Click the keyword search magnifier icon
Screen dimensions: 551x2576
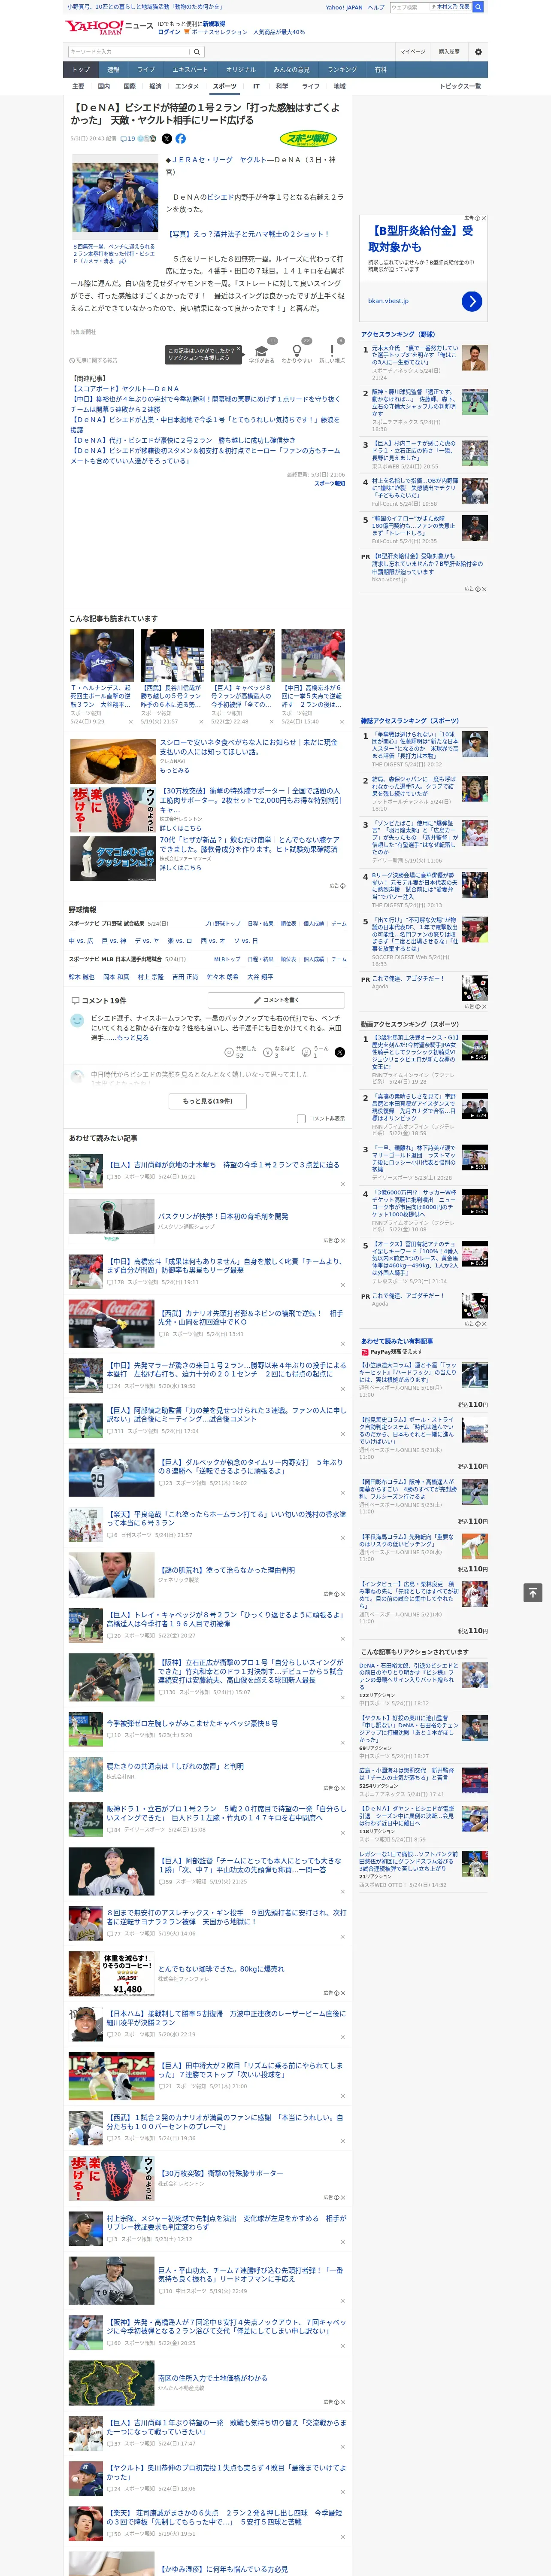click(197, 51)
